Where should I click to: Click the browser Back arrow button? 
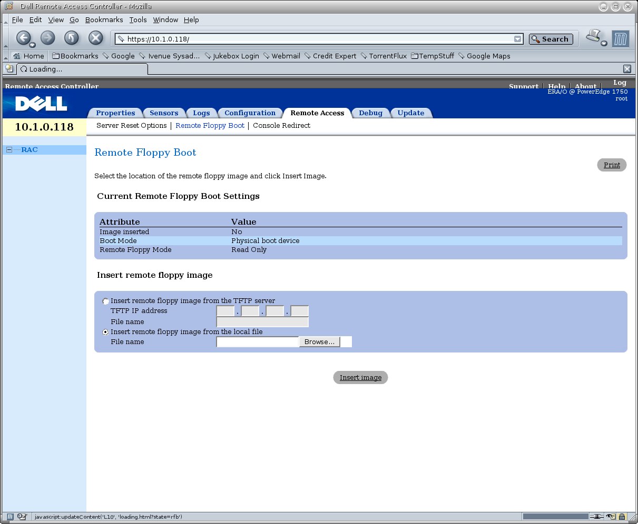(x=23, y=38)
